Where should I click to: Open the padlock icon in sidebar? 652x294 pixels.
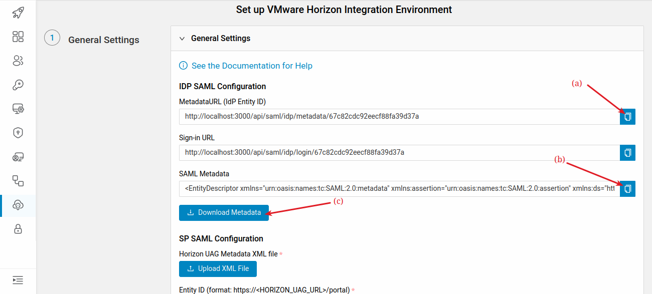pos(18,229)
